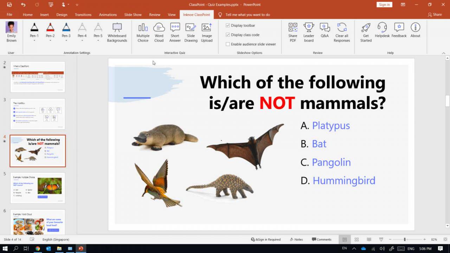Select slide 2 What is ClassPoint thumbnail

pos(38,77)
